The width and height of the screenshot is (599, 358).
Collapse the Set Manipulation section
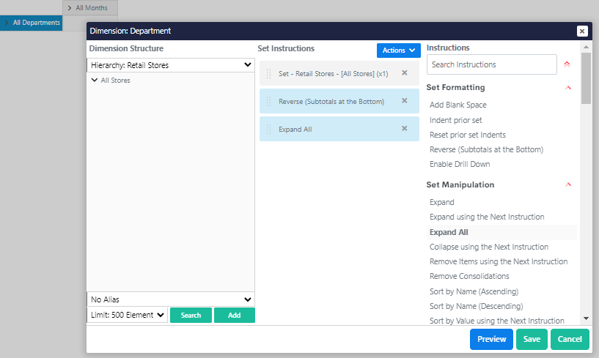click(x=568, y=185)
